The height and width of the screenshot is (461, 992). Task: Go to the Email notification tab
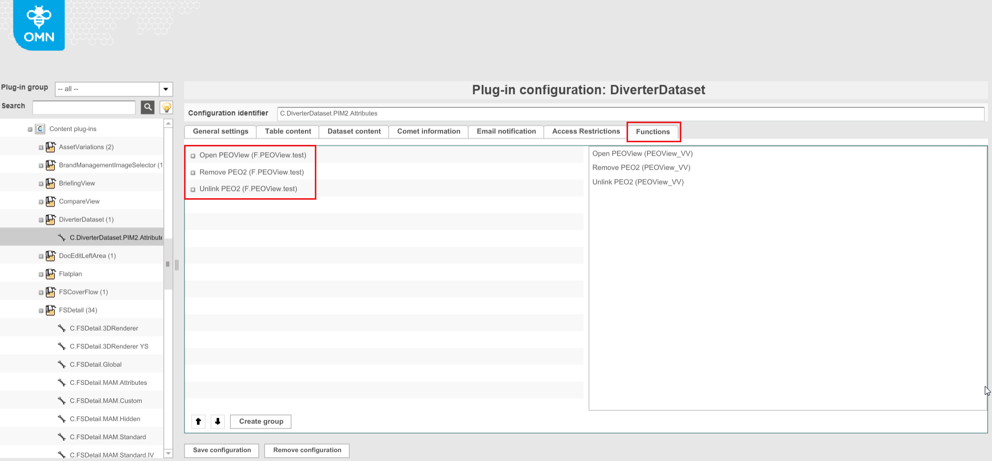click(x=506, y=131)
